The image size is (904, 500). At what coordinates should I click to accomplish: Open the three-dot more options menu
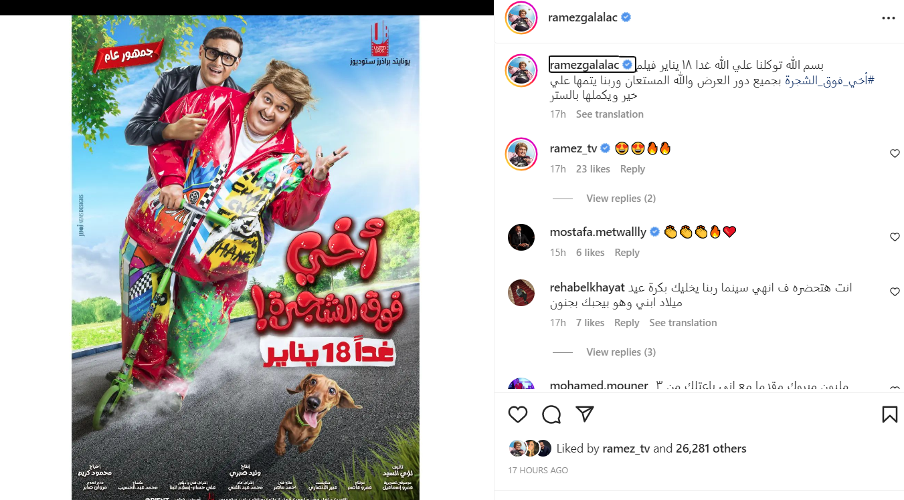(888, 18)
